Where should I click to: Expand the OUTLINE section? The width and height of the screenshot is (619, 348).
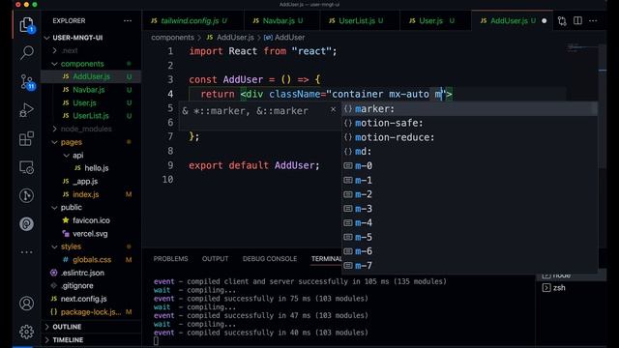click(63, 327)
